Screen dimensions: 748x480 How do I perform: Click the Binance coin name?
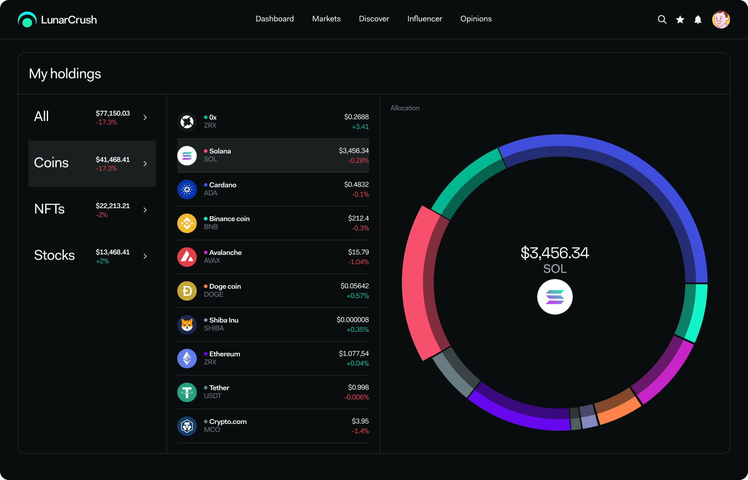coord(229,219)
